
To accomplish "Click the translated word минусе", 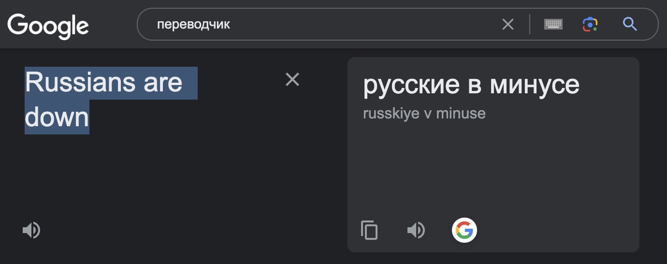I will (535, 86).
